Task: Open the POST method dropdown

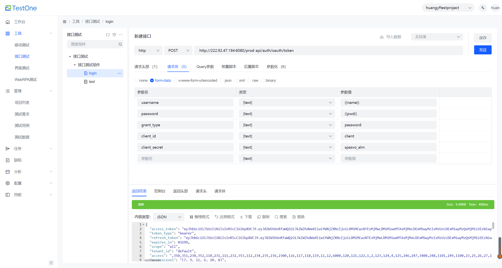Action: [178, 51]
